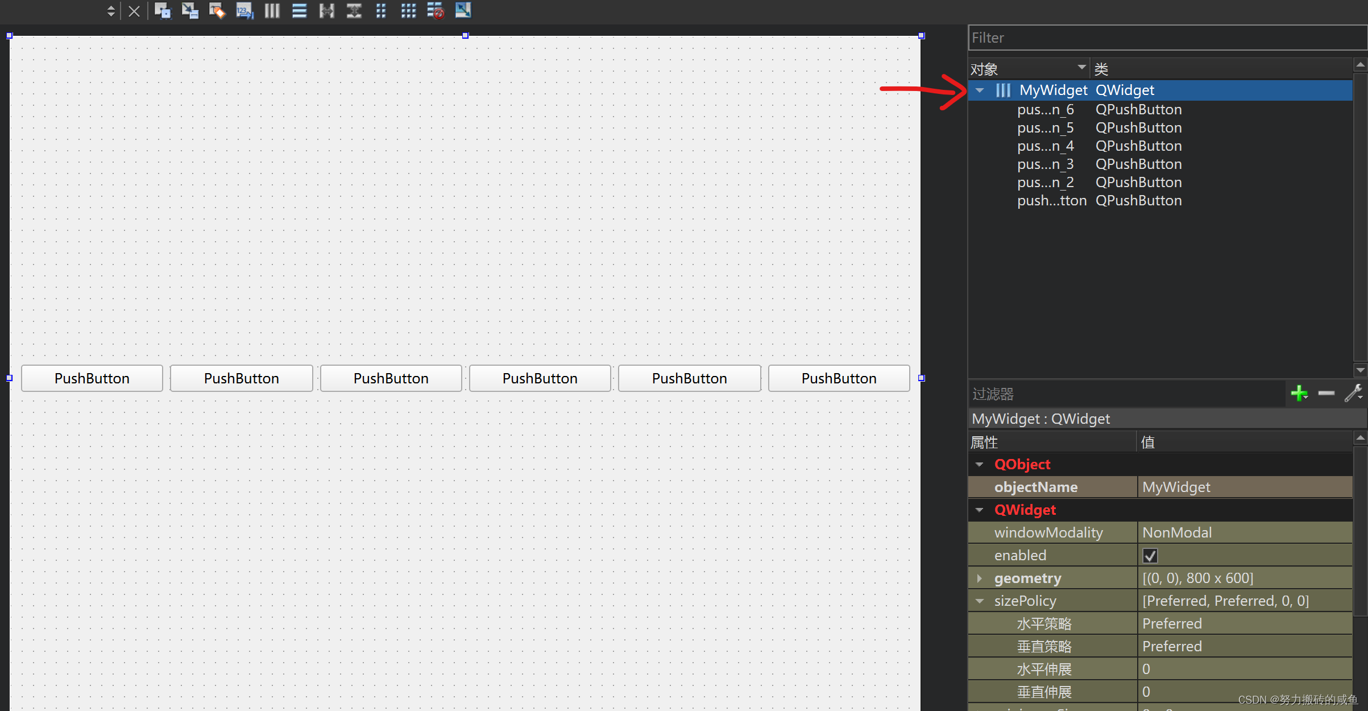Click the first PushButton on the form

click(92, 378)
